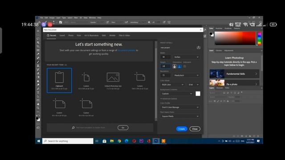
Task: Select the Brush tool
Action: point(38,62)
